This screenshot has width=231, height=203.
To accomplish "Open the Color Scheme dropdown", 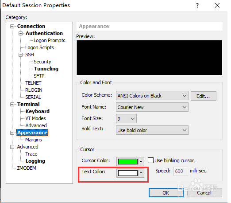I will [152, 96].
